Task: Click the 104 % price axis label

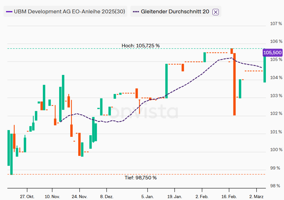Action: 276,77
